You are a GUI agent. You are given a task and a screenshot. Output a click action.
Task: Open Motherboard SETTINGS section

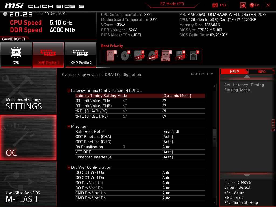(28, 92)
